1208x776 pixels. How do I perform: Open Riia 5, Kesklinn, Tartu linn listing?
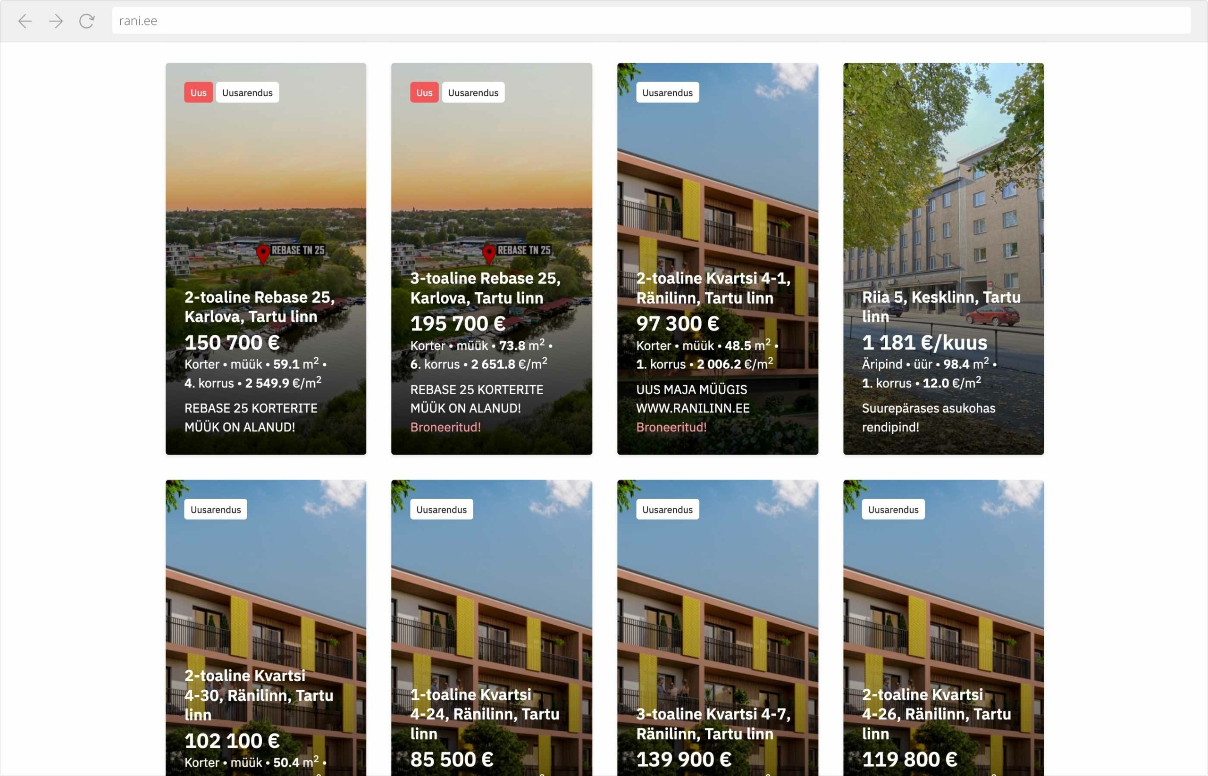(x=941, y=306)
